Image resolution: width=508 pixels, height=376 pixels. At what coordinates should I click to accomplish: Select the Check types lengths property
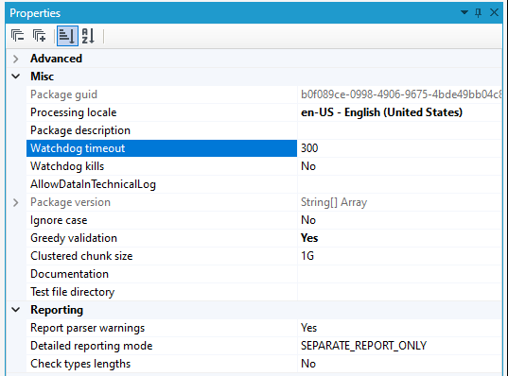coord(162,364)
